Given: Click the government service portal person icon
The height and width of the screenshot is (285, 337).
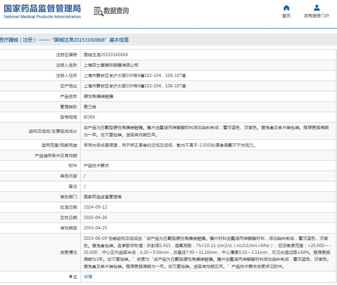Looking at the screenshot, I should pyautogui.click(x=317, y=8).
